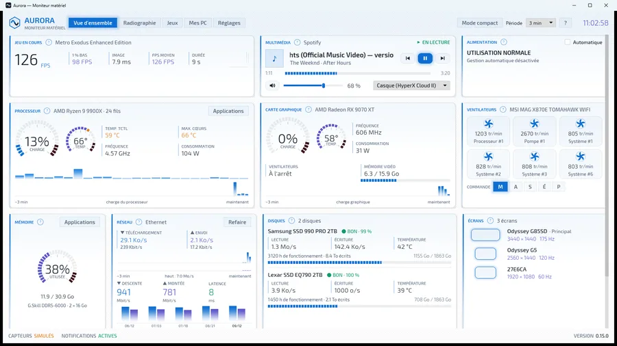Click the SIMULÉS sensors status

pos(44,336)
